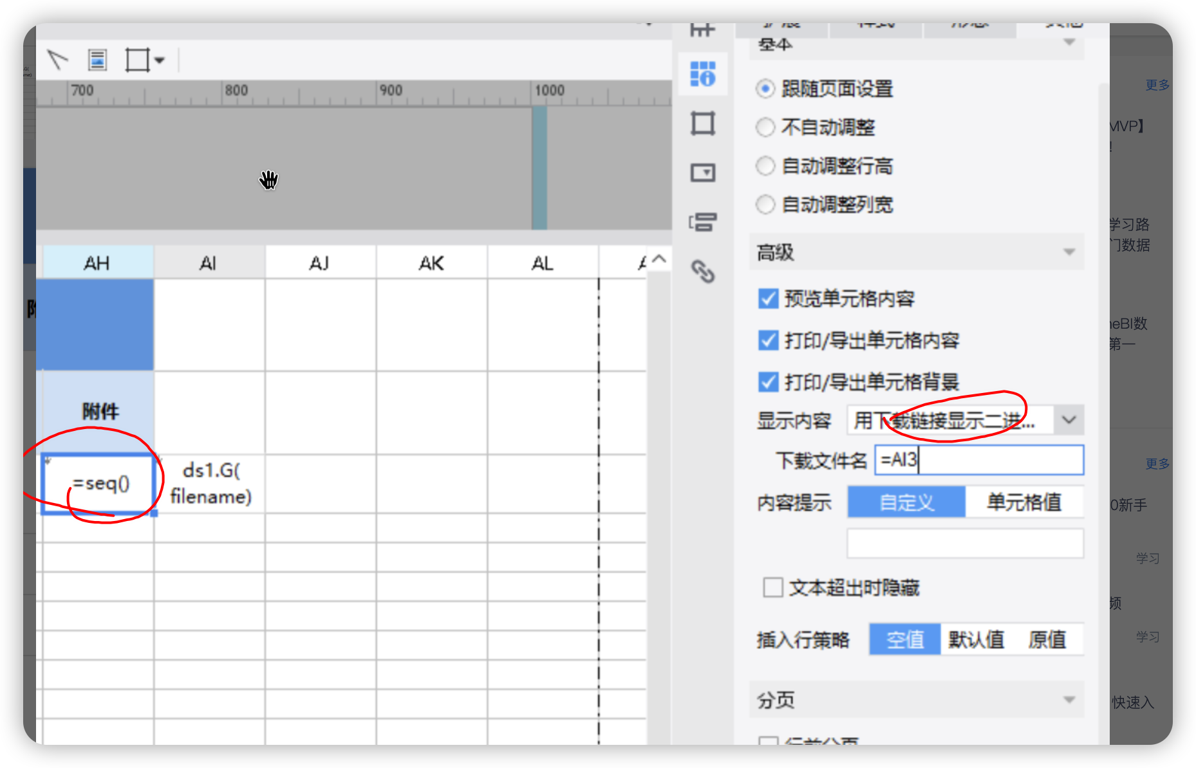Select column header AJ
The height and width of the screenshot is (768, 1196).
click(320, 262)
